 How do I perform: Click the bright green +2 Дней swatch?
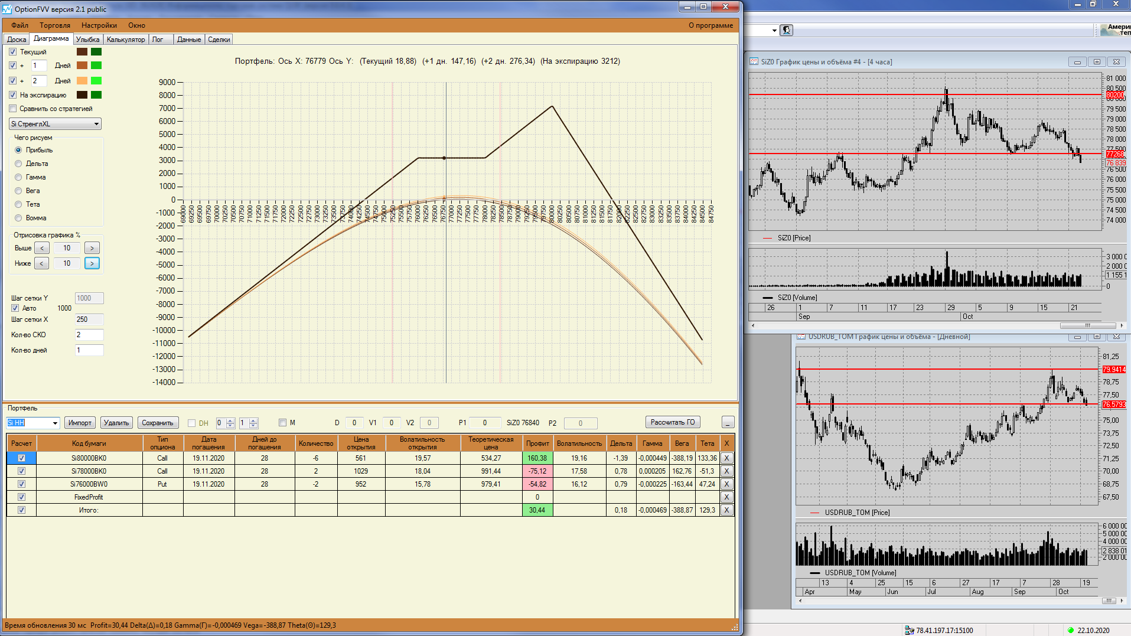point(96,81)
